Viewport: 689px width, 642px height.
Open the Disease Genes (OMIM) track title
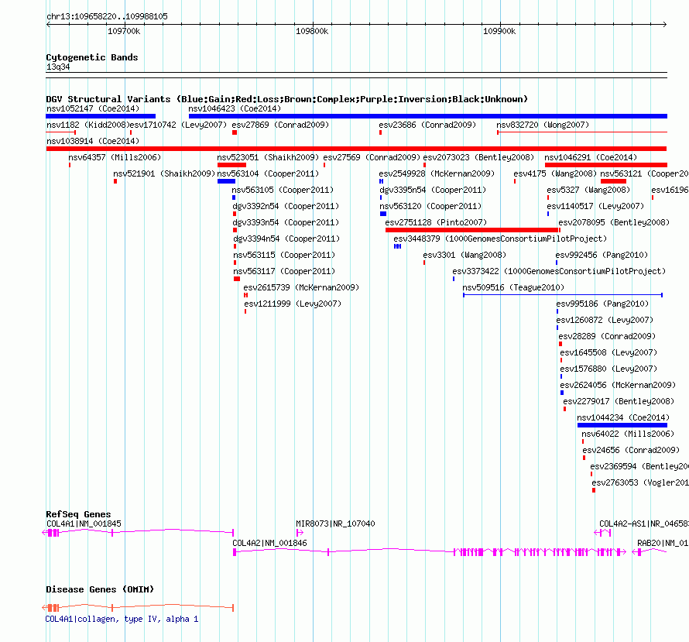pyautogui.click(x=100, y=589)
